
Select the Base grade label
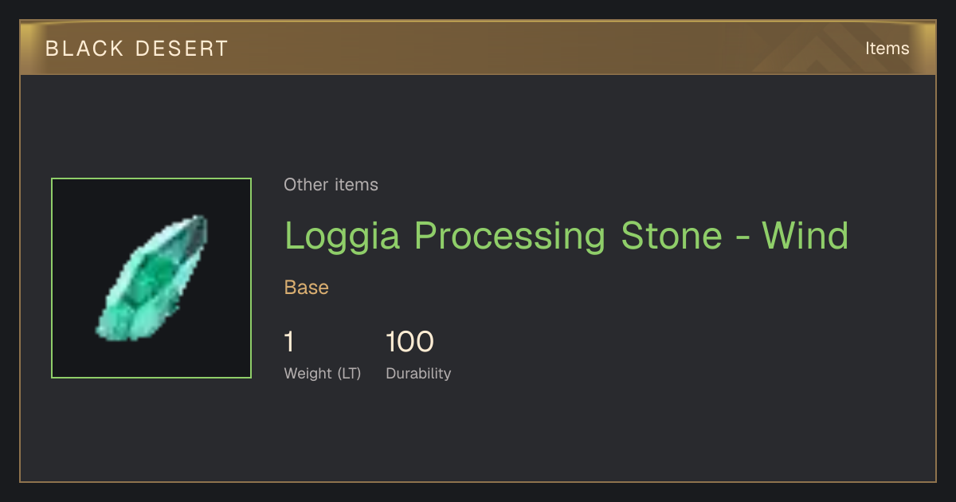tap(306, 288)
